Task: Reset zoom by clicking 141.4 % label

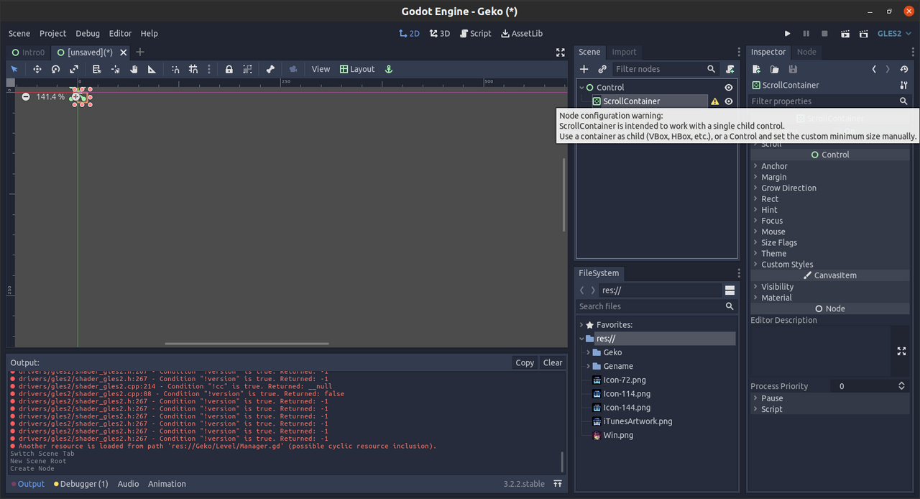Action: point(50,96)
